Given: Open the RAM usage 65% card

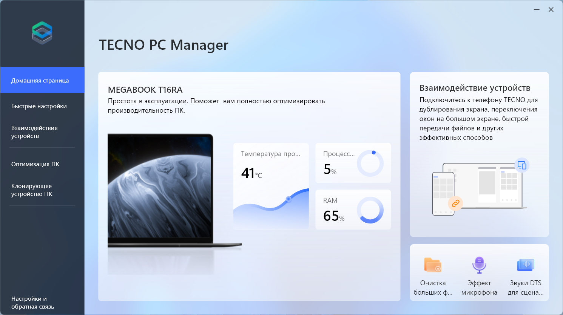Looking at the screenshot, I should pyautogui.click(x=353, y=209).
